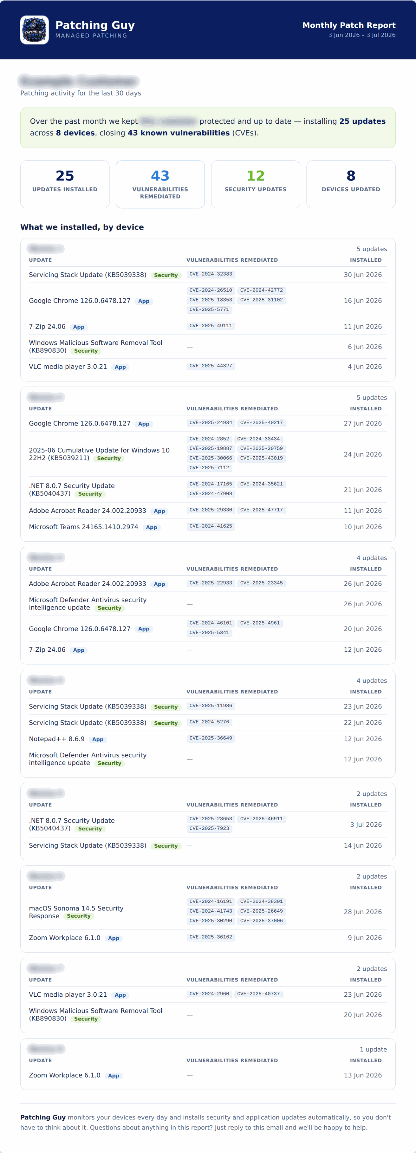Select the CVE-2025-37006 tag
The image size is (416, 1153).
[261, 921]
